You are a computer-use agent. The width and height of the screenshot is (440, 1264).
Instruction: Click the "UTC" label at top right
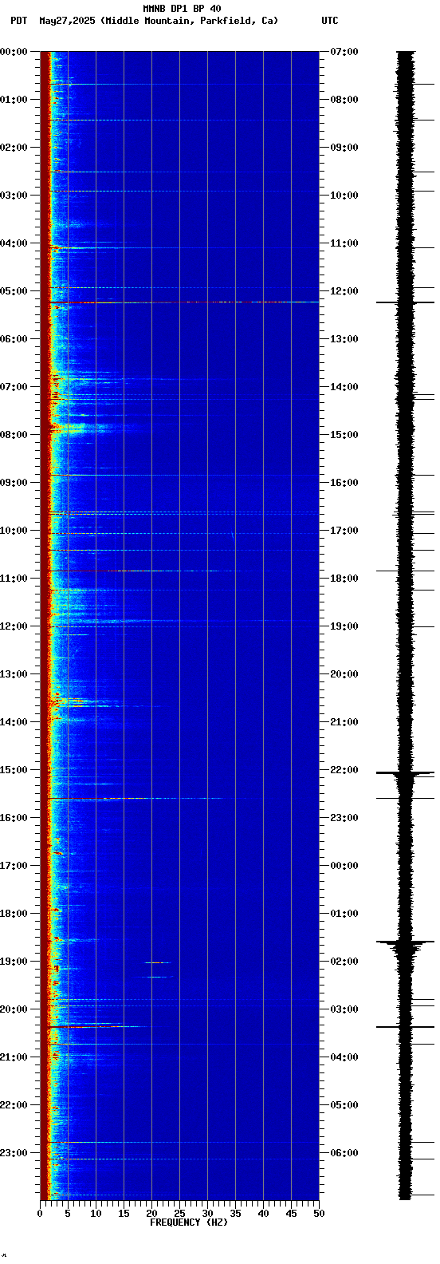(x=330, y=21)
